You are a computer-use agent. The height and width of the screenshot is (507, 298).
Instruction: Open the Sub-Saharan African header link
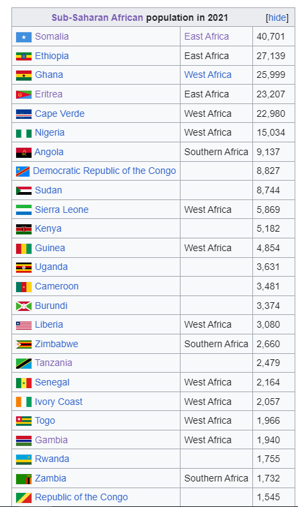click(97, 17)
